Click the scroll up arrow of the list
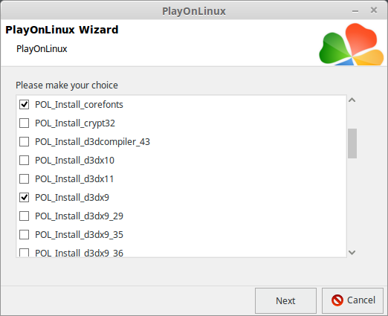The height and width of the screenshot is (316, 388). coord(352,100)
